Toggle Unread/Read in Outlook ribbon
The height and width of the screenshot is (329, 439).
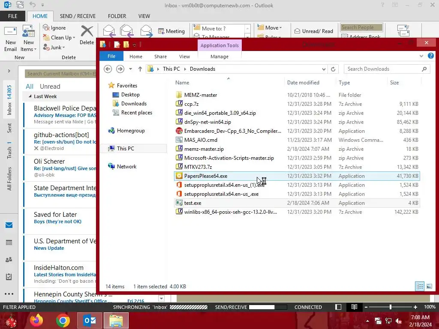pyautogui.click(x=313, y=31)
